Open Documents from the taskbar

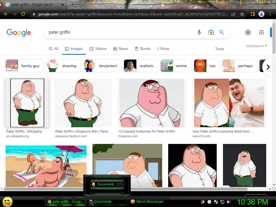coord(107,202)
